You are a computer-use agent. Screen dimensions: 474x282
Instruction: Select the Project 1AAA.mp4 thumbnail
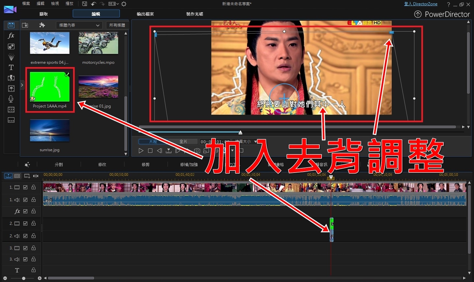pos(50,87)
